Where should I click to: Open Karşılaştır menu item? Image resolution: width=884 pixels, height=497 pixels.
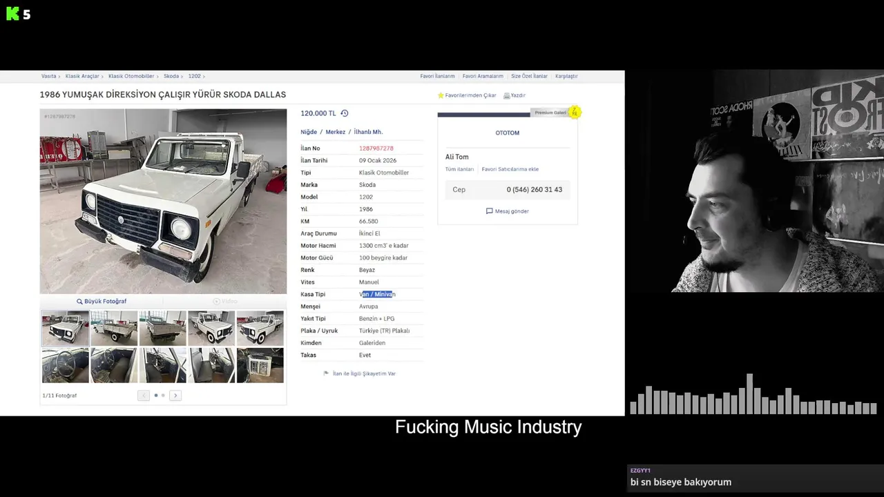point(566,77)
